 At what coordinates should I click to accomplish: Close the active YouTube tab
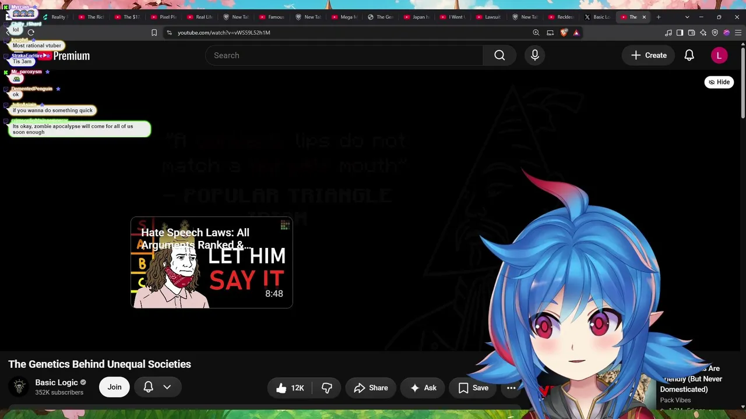pyautogui.click(x=644, y=17)
